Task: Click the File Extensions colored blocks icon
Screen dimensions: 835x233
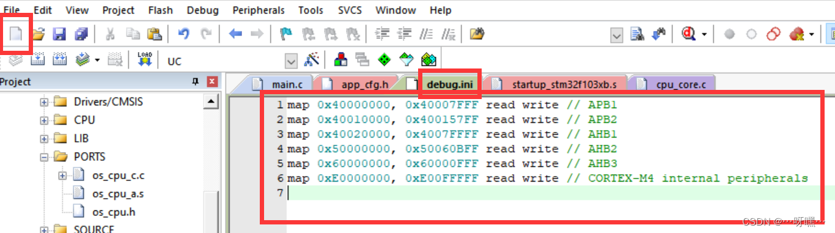Action: (x=341, y=60)
